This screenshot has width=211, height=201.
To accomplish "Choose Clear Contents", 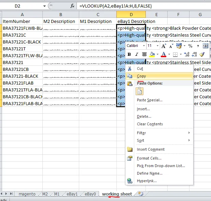I will tap(159, 124).
